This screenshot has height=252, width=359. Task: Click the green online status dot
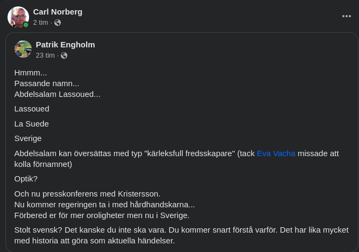pyautogui.click(x=26, y=25)
